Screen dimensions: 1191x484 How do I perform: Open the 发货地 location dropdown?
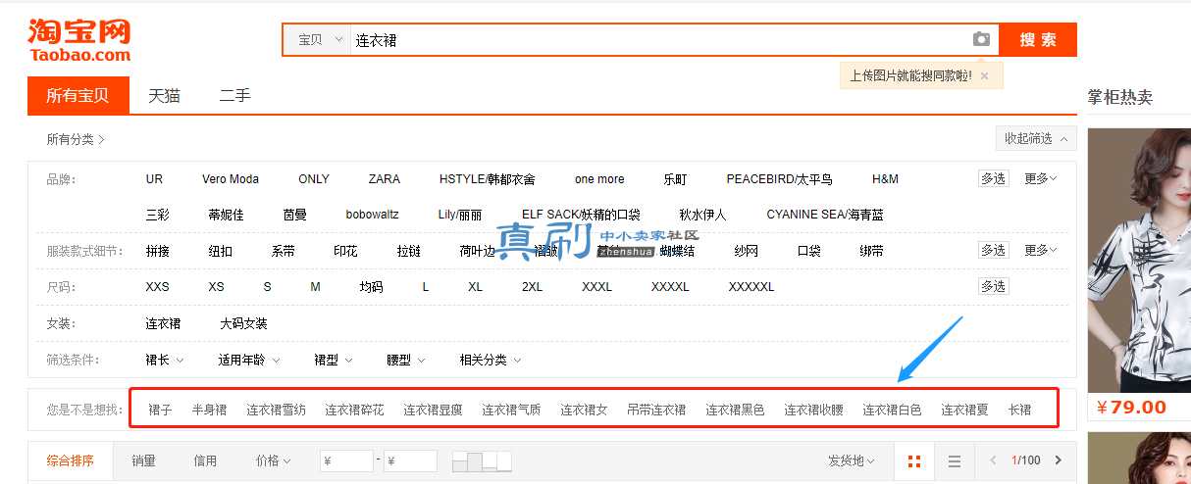tap(852, 460)
